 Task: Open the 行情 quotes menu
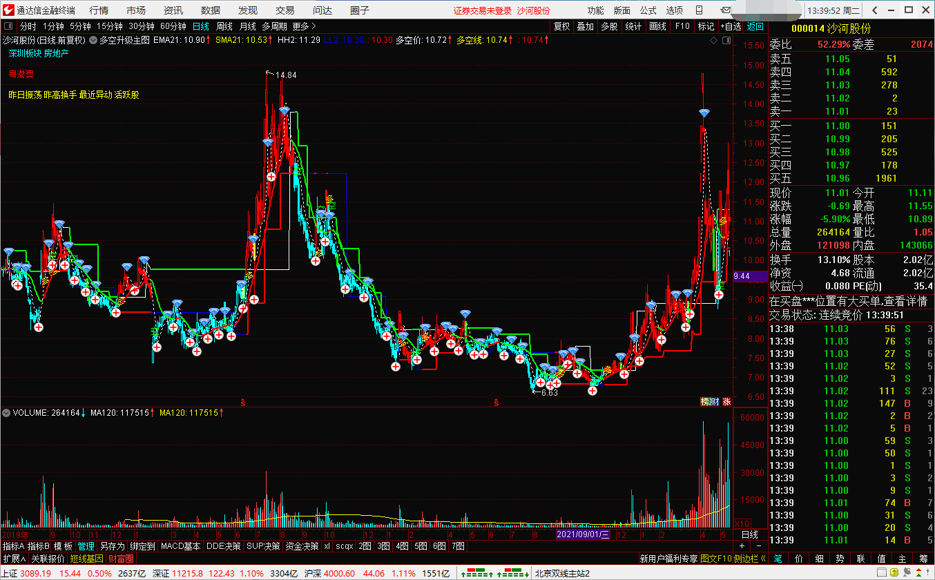[99, 10]
